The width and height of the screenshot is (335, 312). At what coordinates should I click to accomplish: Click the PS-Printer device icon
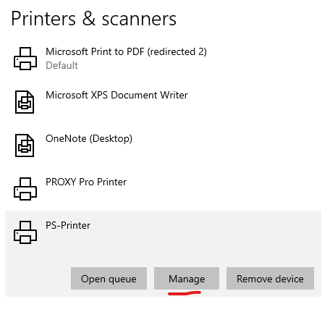[x=25, y=232]
